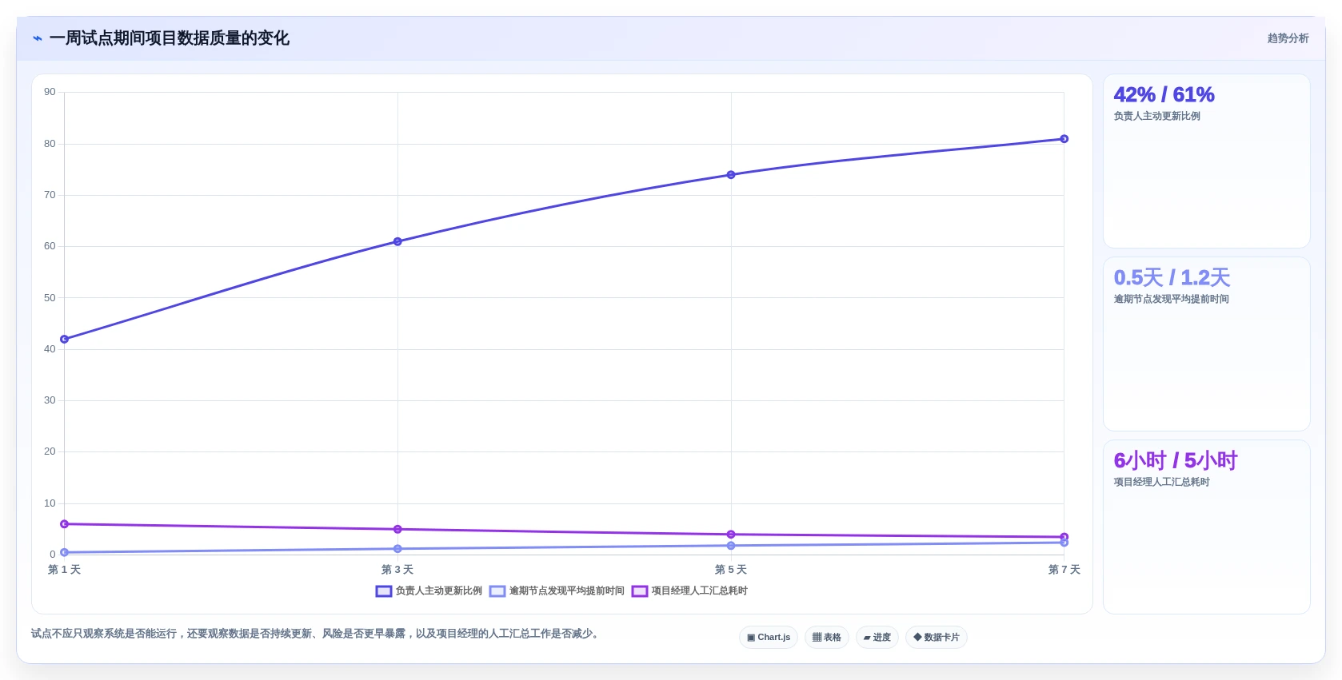Click the card caption 逾期节点发现平均提前时间
The height and width of the screenshot is (680, 1342).
[1171, 299]
